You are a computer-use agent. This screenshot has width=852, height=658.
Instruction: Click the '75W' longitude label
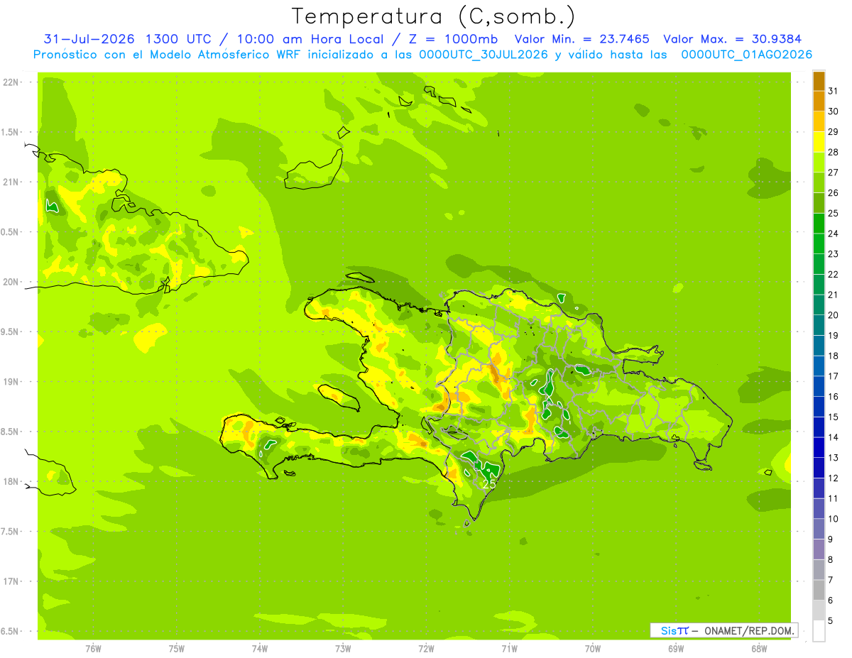point(177,648)
